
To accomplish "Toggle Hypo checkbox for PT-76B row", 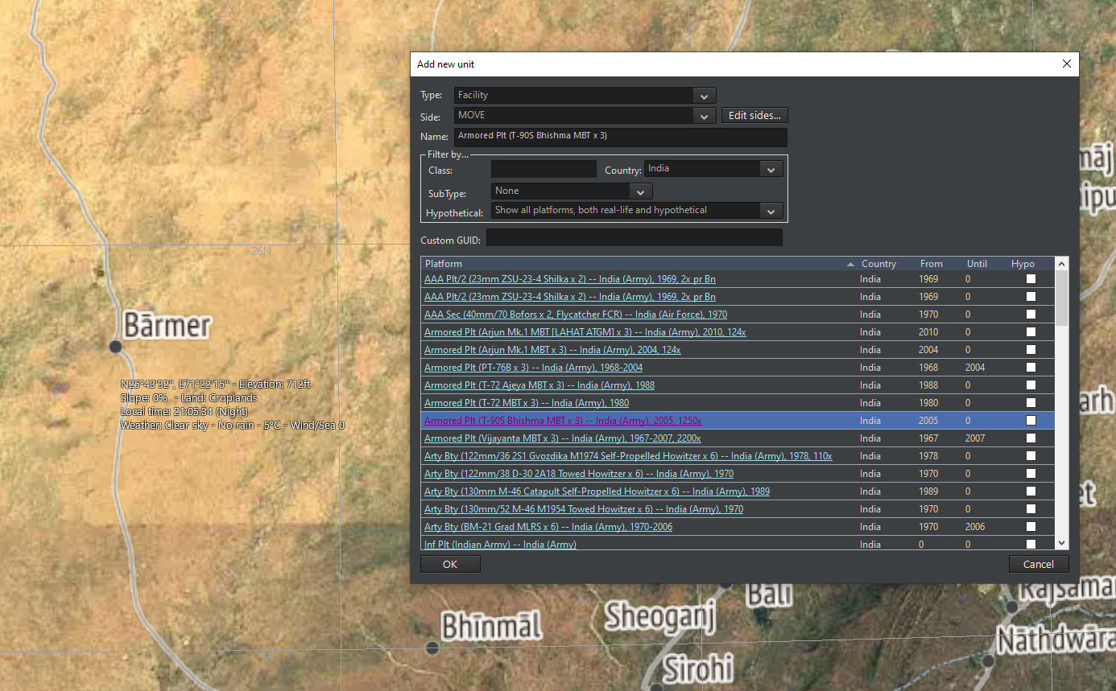I will pyautogui.click(x=1031, y=368).
